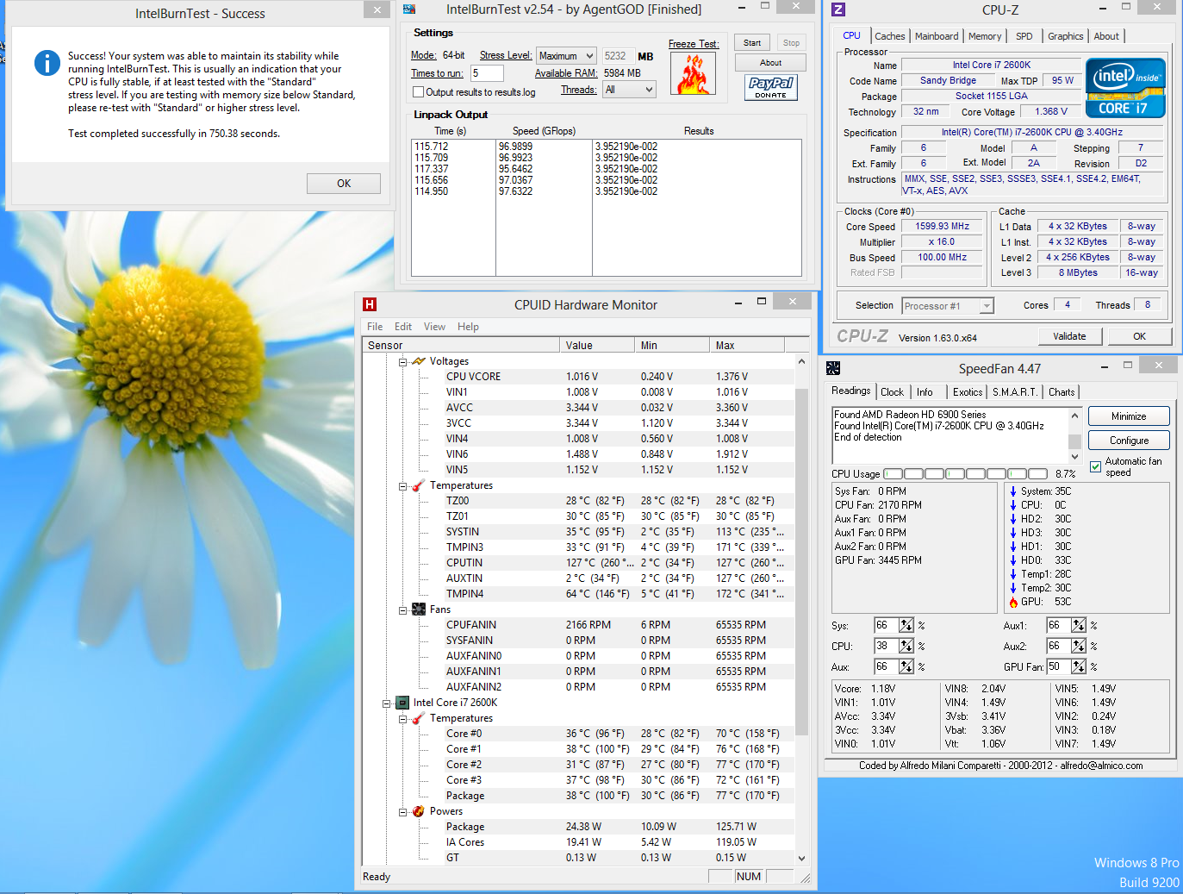This screenshot has width=1183, height=894.
Task: Collapse the Voltages tree node
Action: (402, 362)
